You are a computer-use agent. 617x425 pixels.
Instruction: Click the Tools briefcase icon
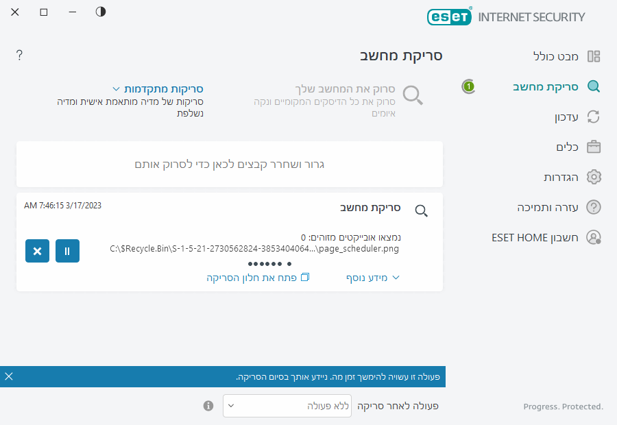coord(594,147)
